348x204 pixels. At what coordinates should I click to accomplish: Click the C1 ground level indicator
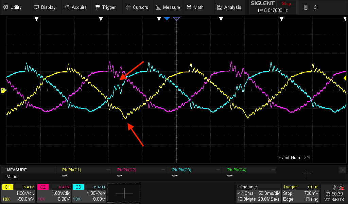(x=3, y=90)
